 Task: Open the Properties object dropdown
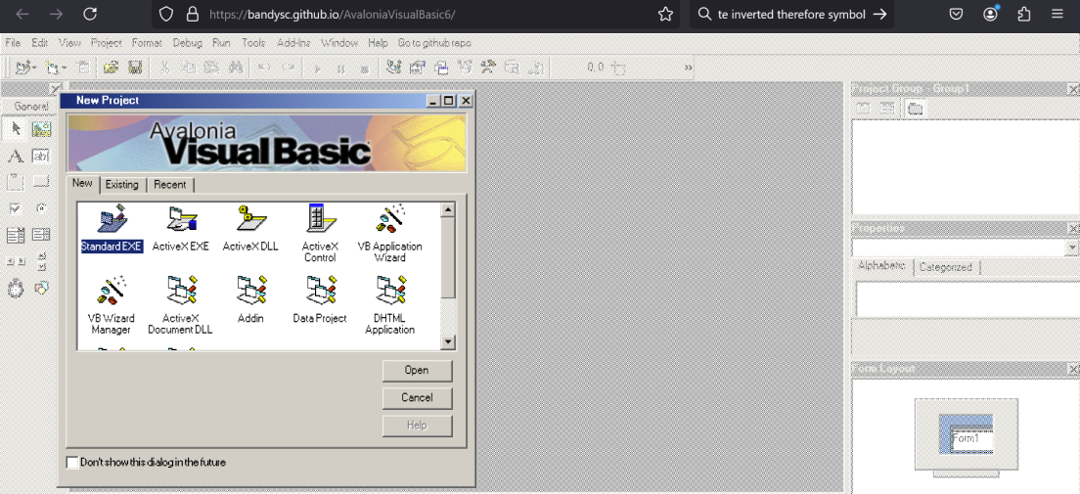click(x=1072, y=247)
